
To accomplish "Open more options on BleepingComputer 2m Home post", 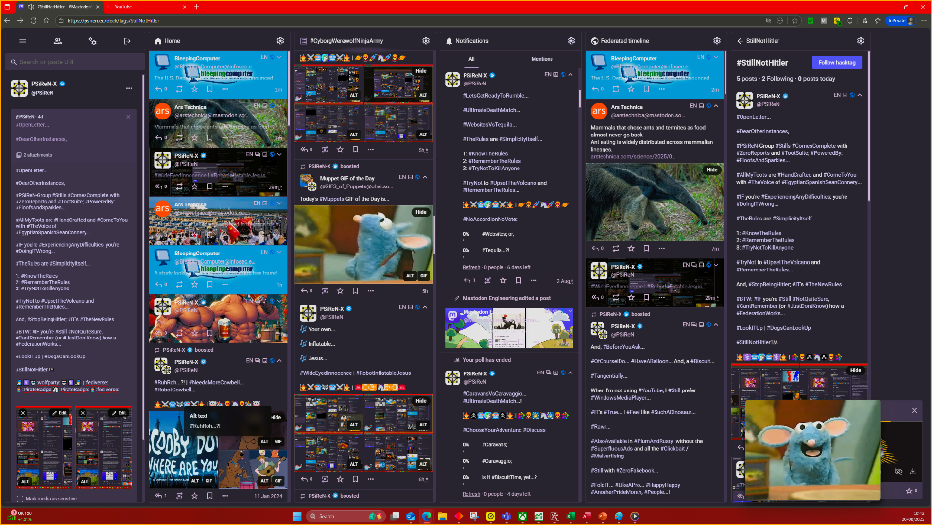I will tap(225, 89).
